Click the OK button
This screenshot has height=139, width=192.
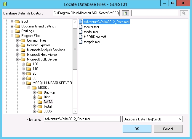click(x=137, y=129)
